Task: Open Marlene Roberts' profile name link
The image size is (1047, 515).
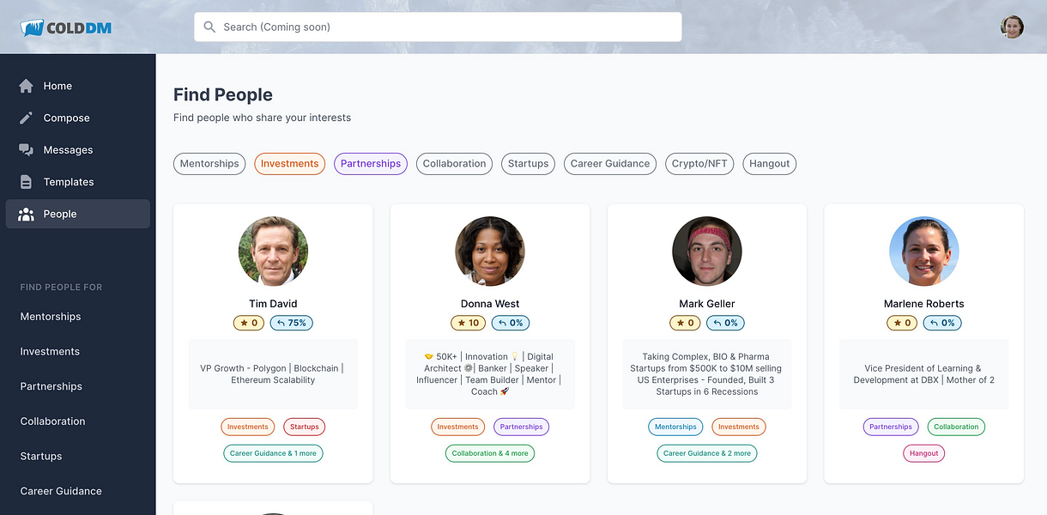Action: pyautogui.click(x=923, y=304)
